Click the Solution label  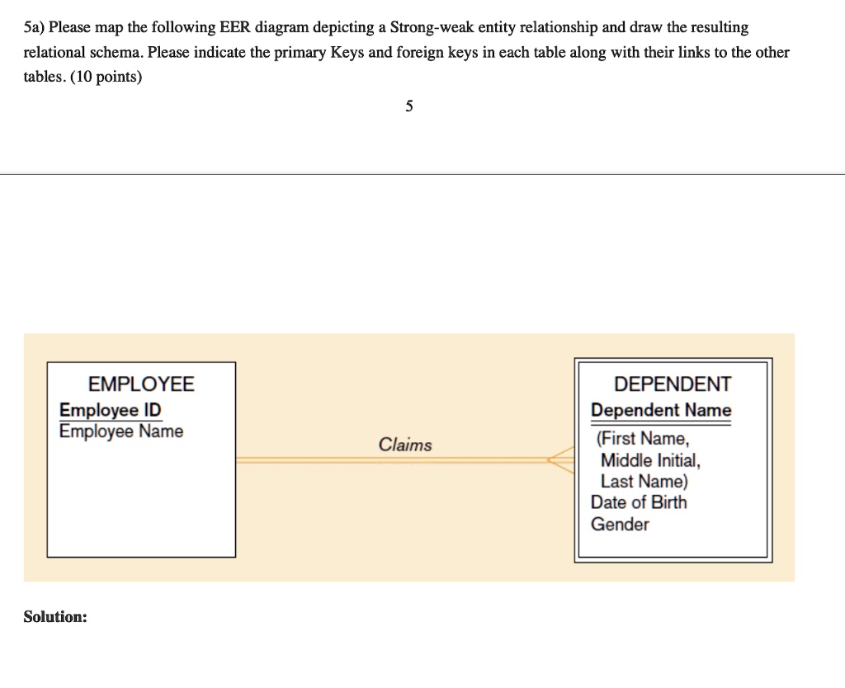[x=54, y=616]
